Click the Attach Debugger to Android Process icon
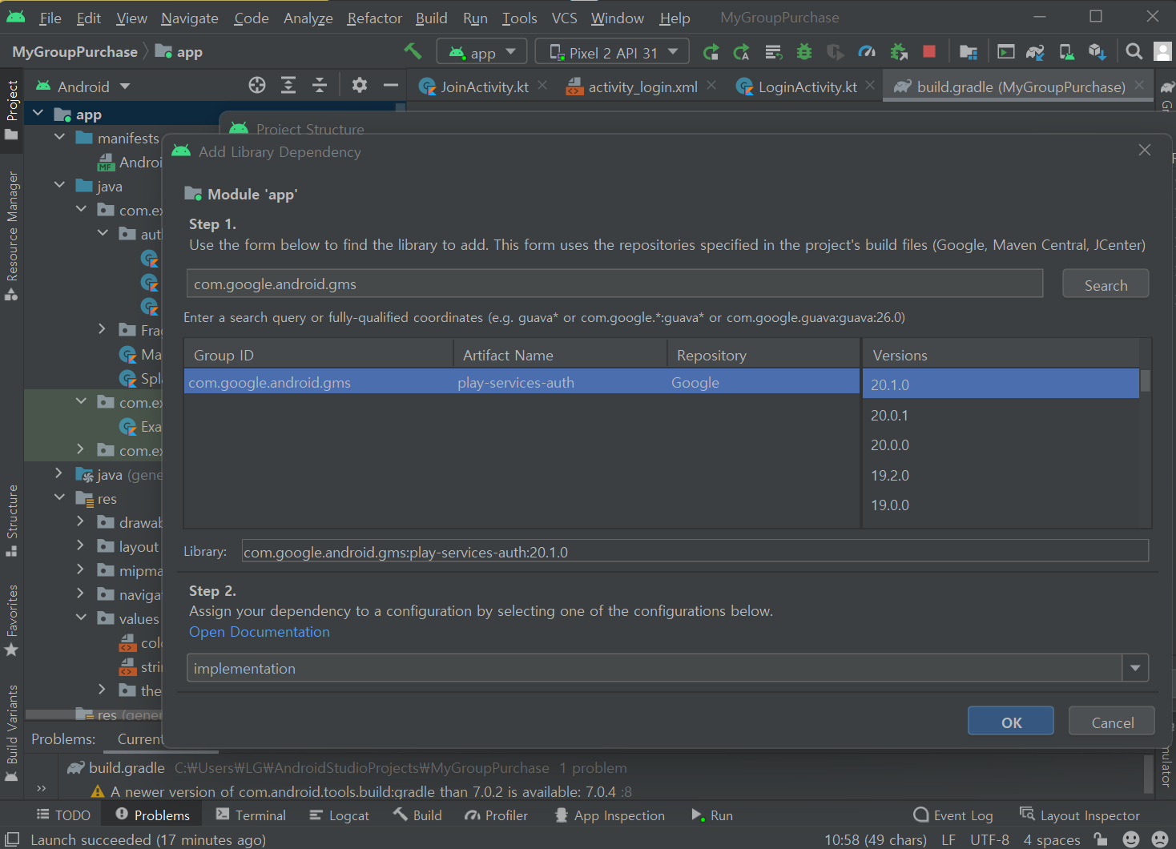Viewport: 1176px width, 849px height. pyautogui.click(x=899, y=53)
